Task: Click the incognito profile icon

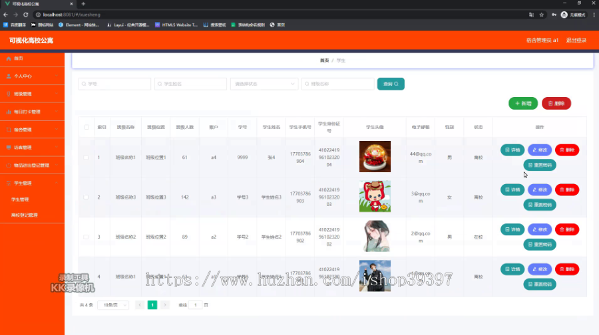Action: 564,15
